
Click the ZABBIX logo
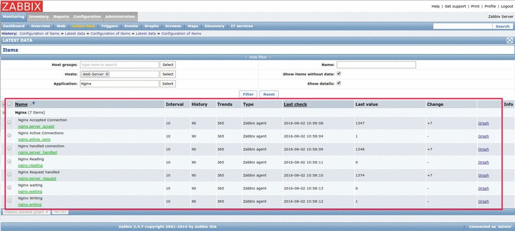(x=22, y=6)
